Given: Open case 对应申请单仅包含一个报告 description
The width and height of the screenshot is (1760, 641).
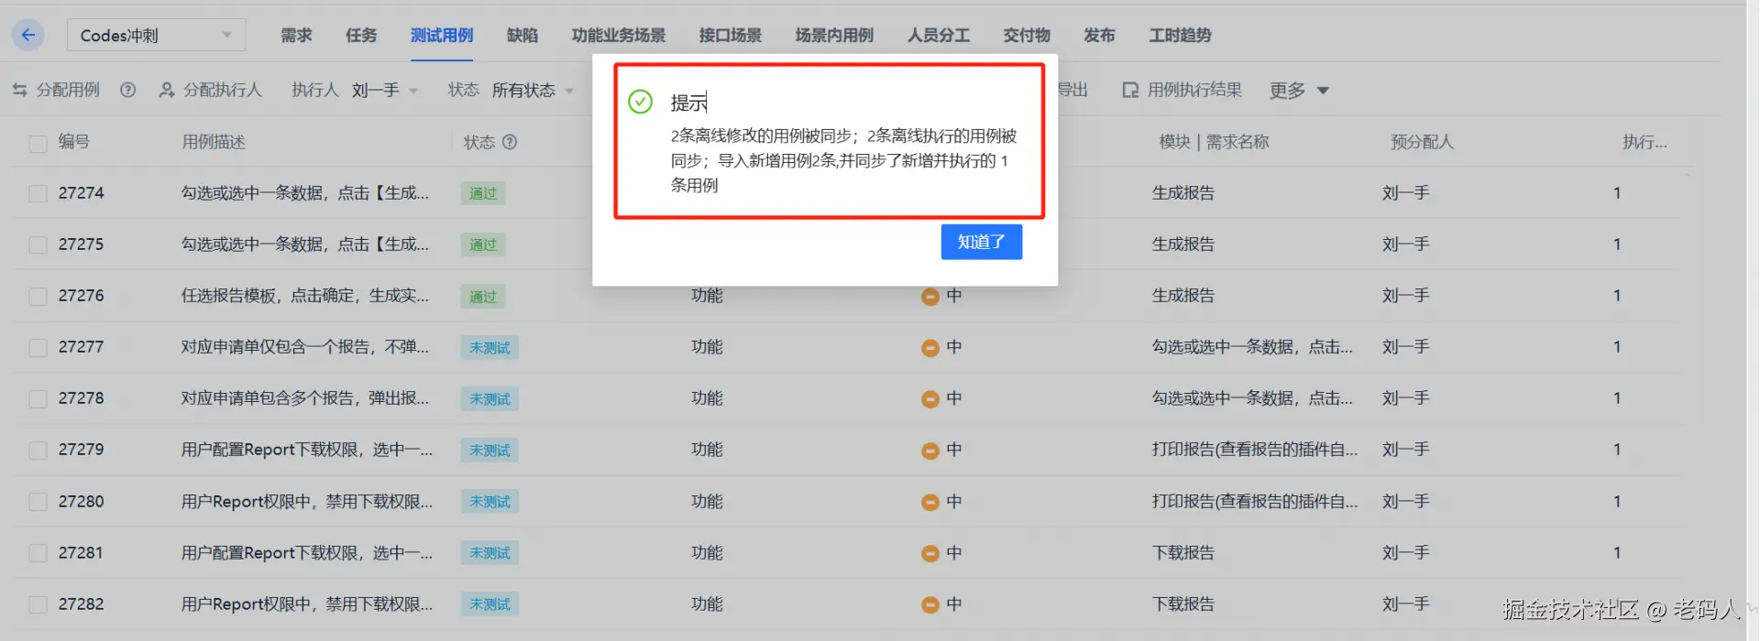Looking at the screenshot, I should click(305, 347).
